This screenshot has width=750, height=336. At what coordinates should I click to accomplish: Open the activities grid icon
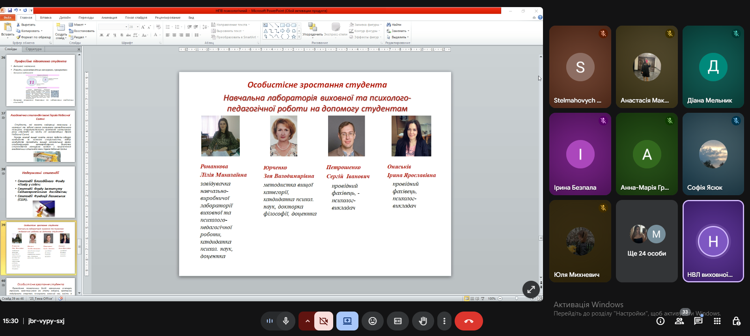pos(717,321)
